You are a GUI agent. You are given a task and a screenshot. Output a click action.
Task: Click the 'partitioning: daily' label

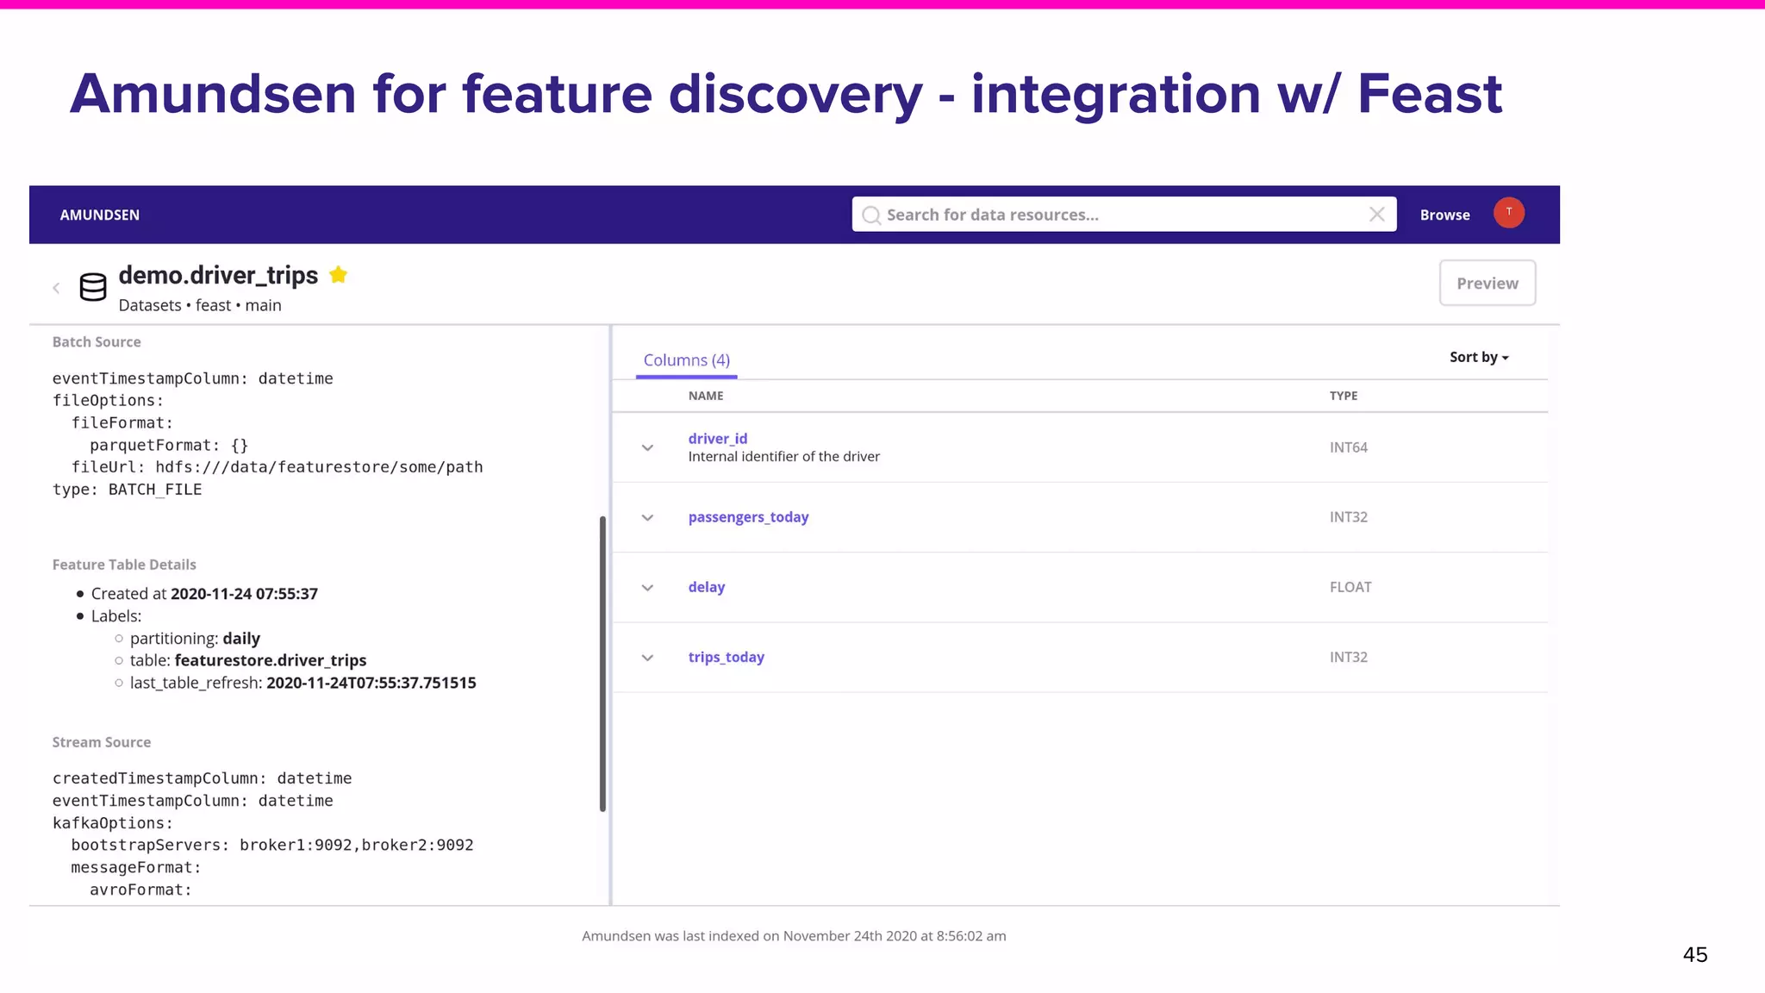[x=195, y=638]
